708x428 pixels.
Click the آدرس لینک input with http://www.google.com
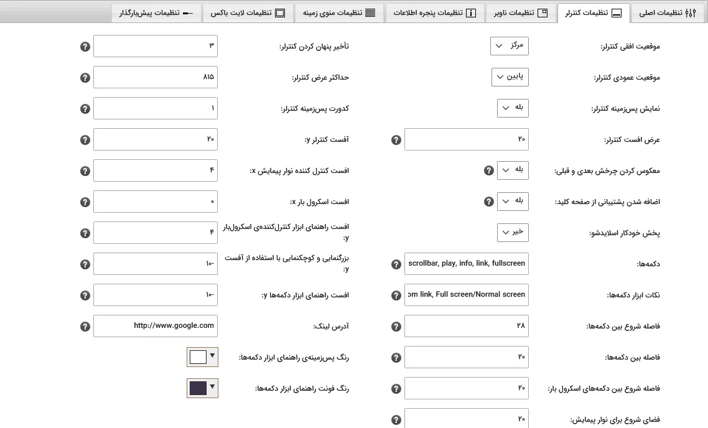click(x=156, y=326)
